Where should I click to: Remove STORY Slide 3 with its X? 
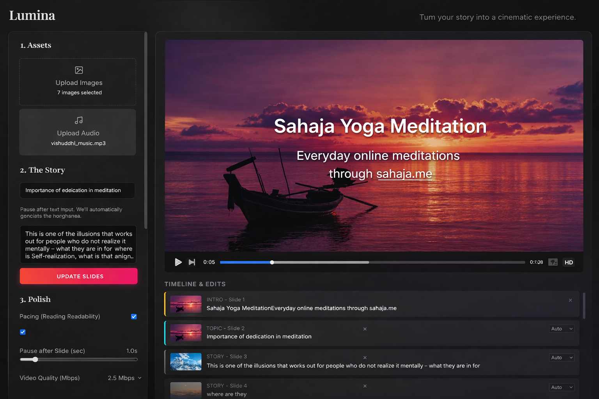[x=365, y=358]
